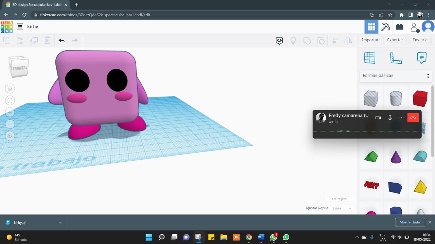
Task: Open Word from the taskbar
Action: pyautogui.click(x=261, y=237)
